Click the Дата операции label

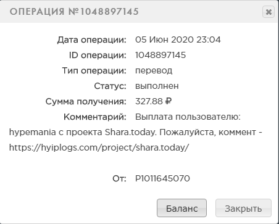coord(91,39)
